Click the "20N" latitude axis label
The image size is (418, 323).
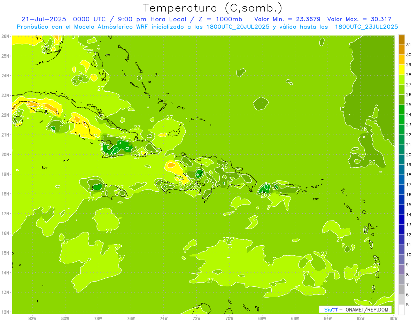[x=5, y=154]
